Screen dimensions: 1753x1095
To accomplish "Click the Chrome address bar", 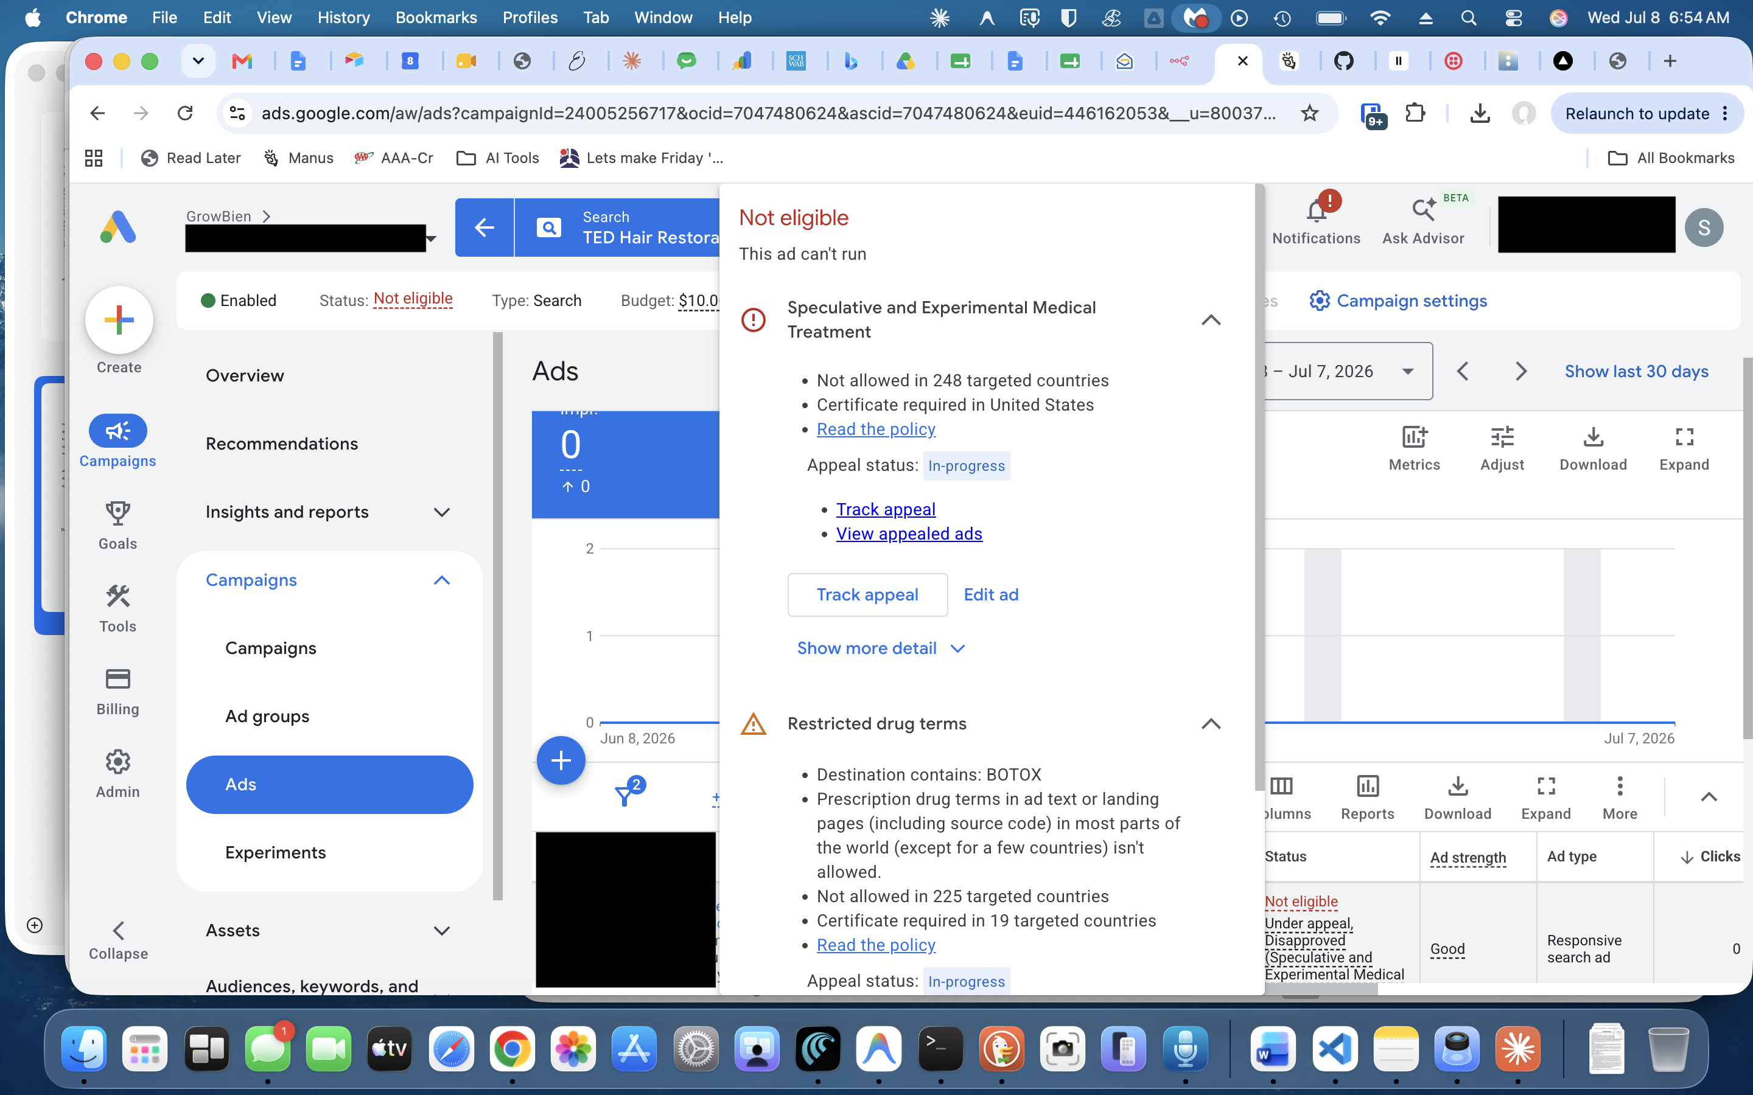I will tap(768, 113).
